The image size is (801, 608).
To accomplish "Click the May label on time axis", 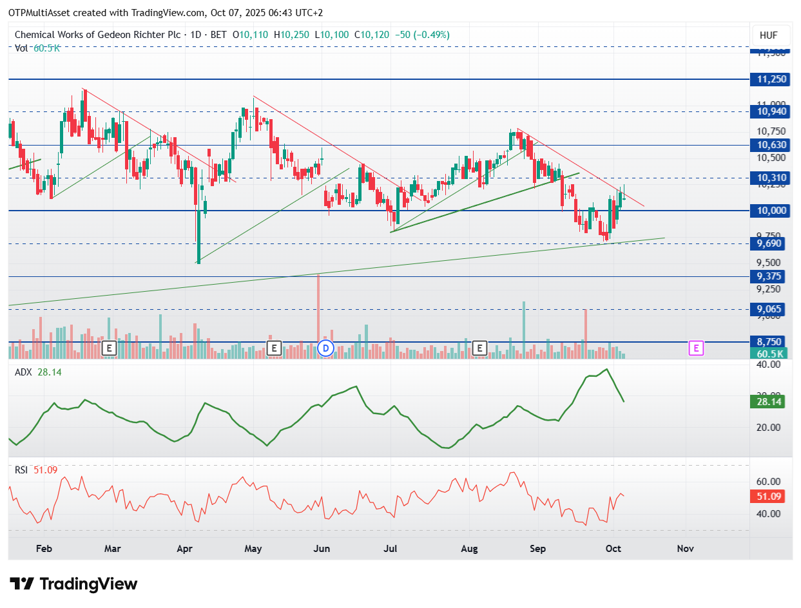I will point(253,549).
